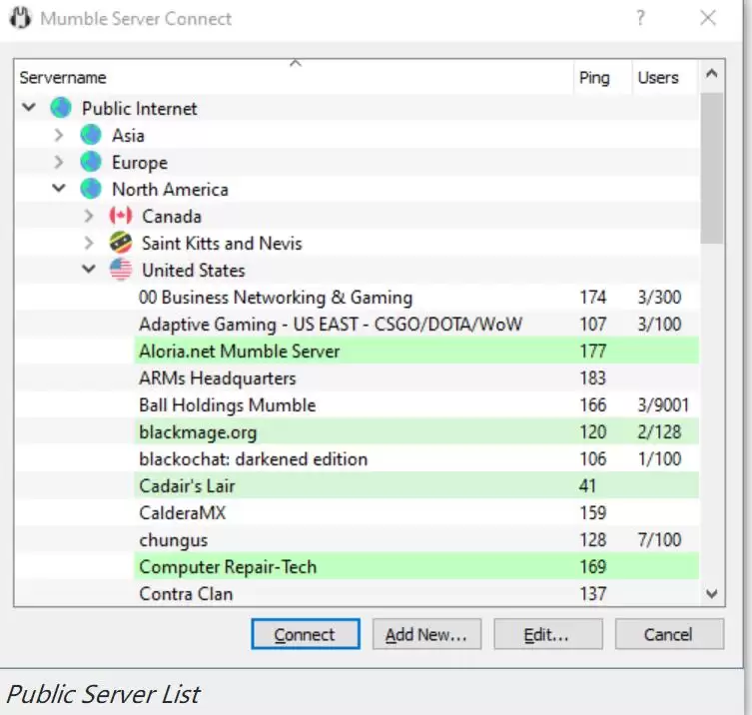The image size is (752, 715).
Task: Click the Mumble logo in the title bar
Action: (x=20, y=18)
